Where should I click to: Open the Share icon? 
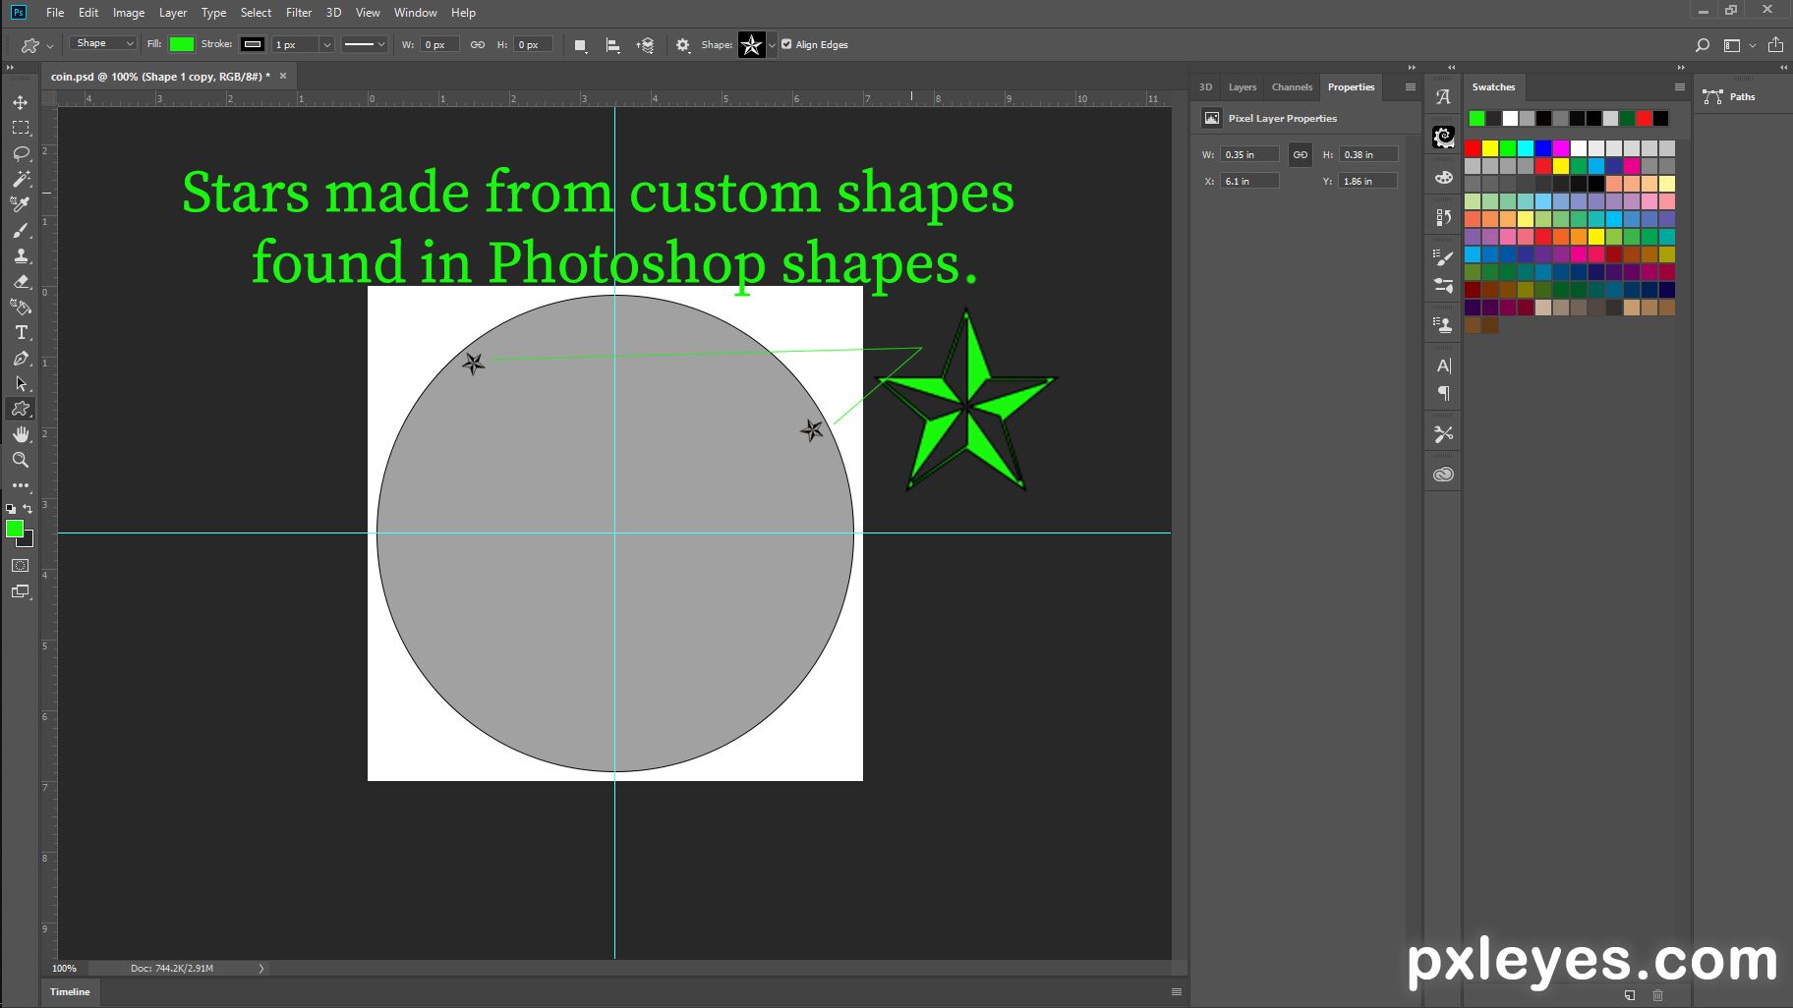click(1775, 45)
